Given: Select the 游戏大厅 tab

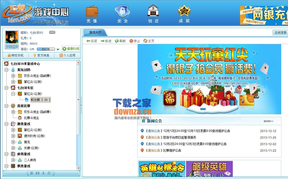Looking at the screenshot, I should [95, 32].
